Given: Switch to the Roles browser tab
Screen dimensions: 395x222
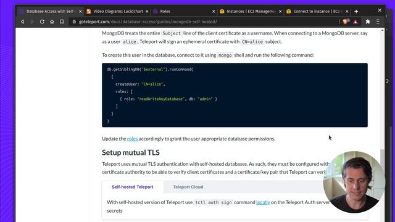Looking at the screenshot, I should 184,11.
